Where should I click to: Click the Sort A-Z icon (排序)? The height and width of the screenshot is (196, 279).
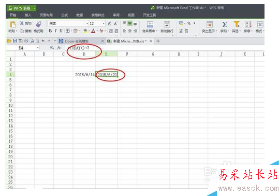pyautogui.click(x=248, y=24)
